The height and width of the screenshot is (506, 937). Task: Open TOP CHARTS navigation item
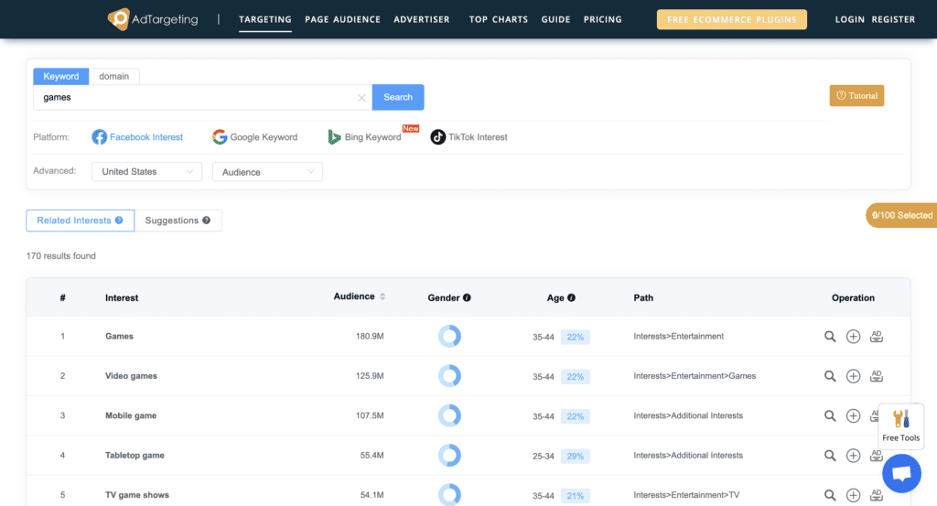(x=499, y=20)
